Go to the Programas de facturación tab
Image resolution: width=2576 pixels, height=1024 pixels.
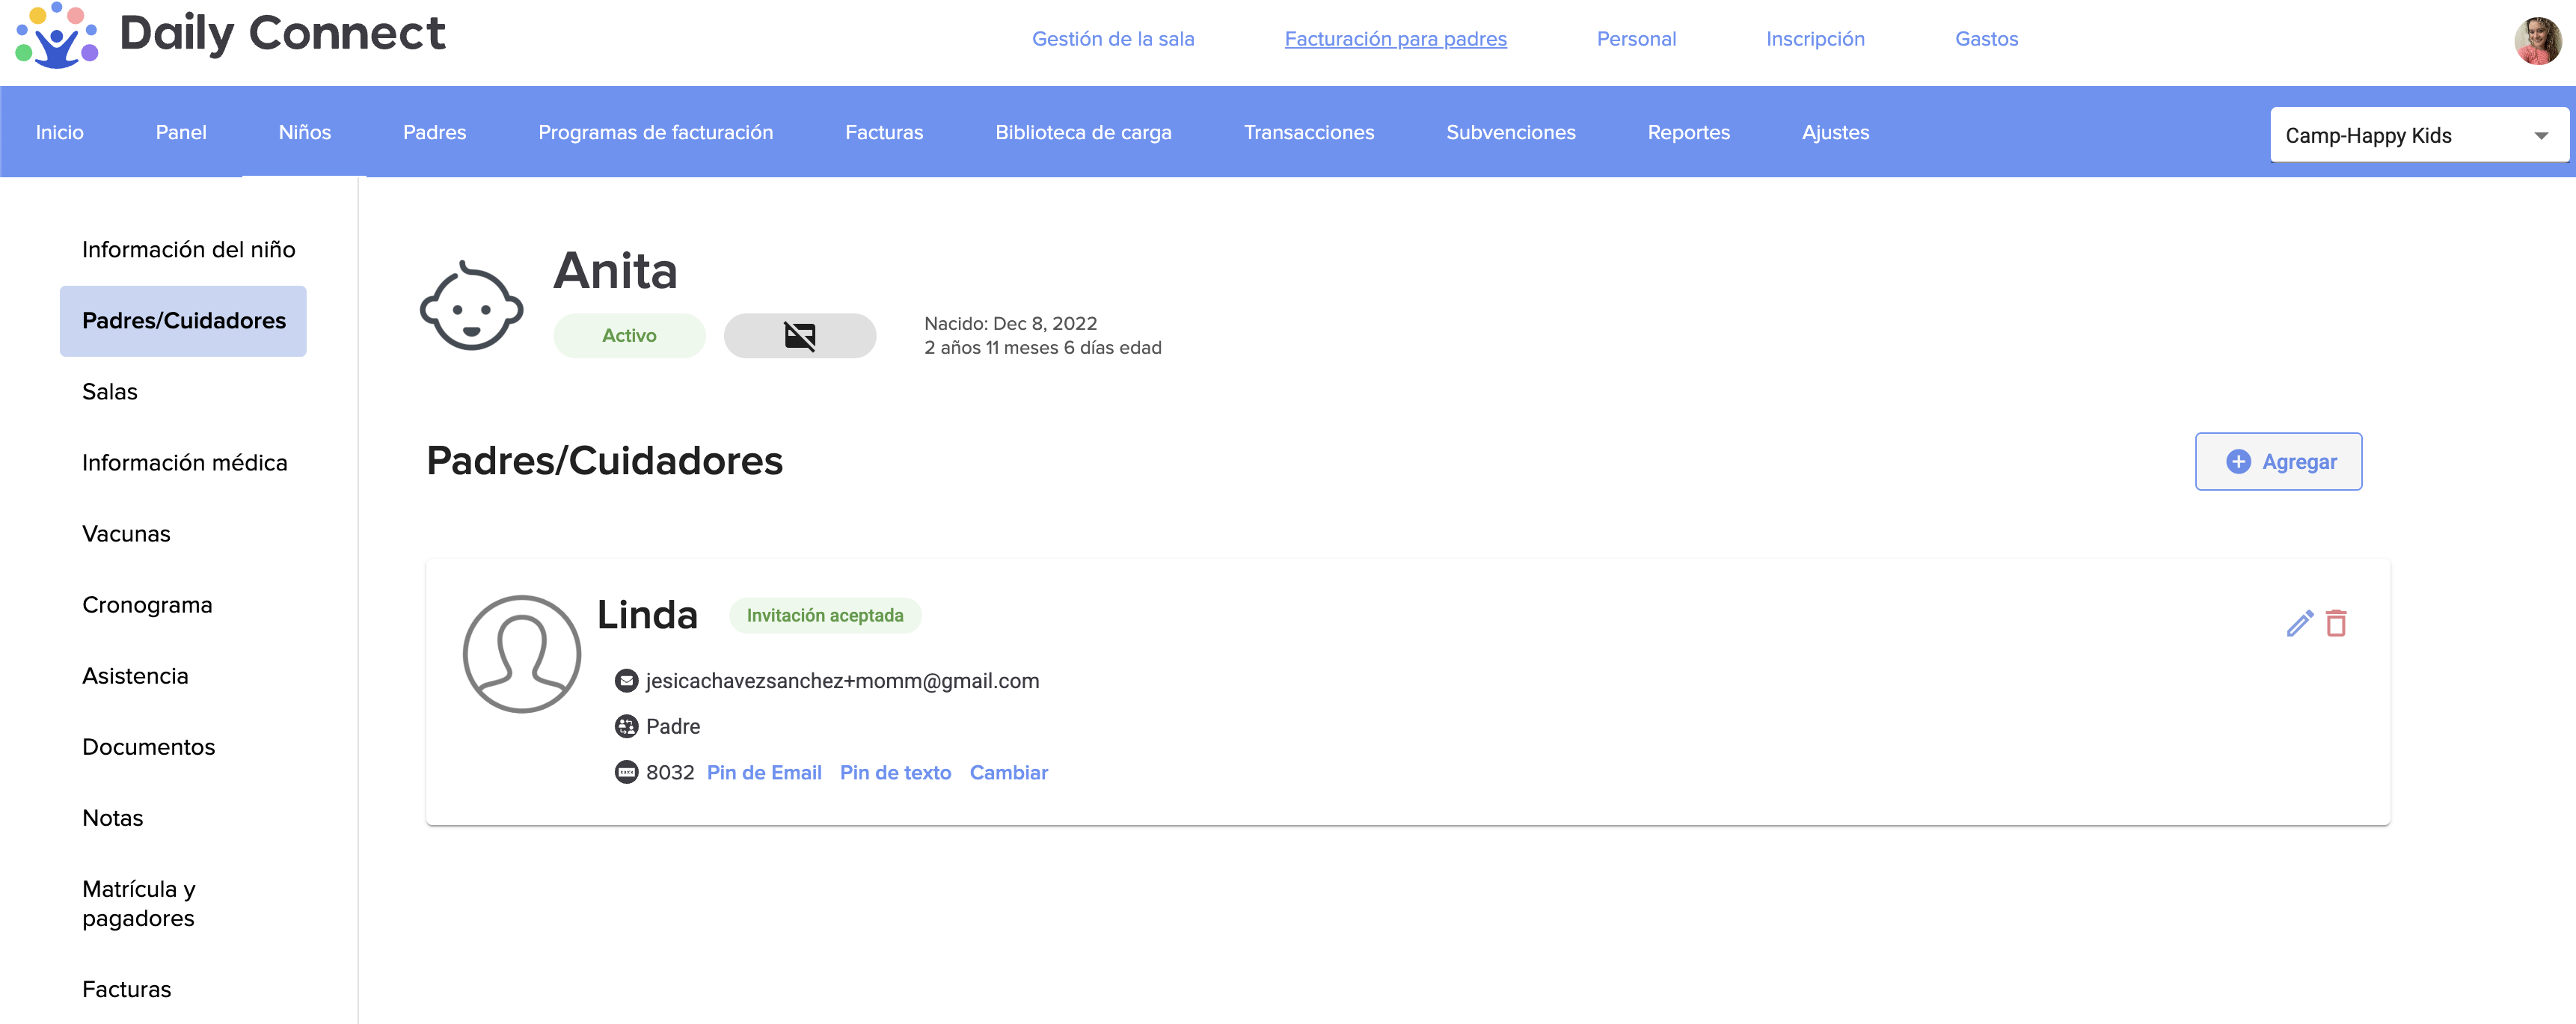pyautogui.click(x=655, y=132)
